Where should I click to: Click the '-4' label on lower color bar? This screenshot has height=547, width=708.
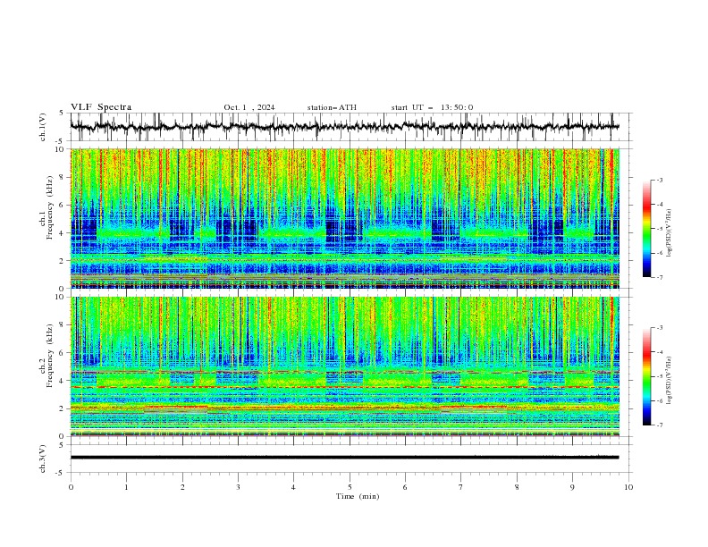tap(659, 352)
